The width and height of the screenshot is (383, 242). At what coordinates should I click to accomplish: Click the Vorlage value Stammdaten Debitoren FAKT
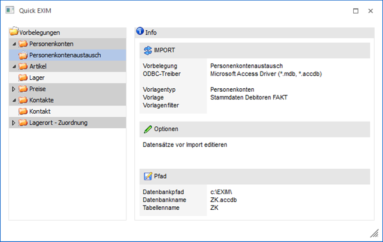249,97
